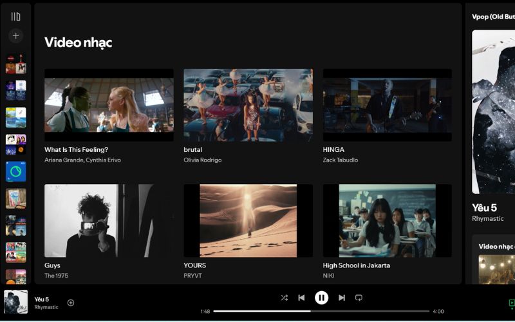This screenshot has height=322, width=515.
Task: Click the 4:00 total duration label
Action: [x=438, y=312]
